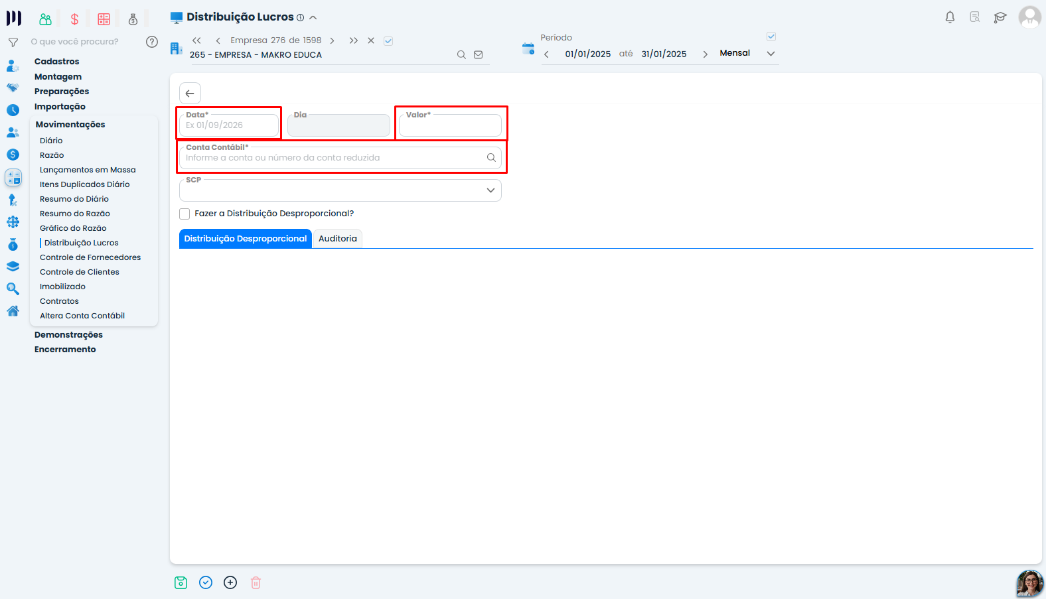This screenshot has width=1046, height=599.
Task: Click the envelope icon beside the company name
Action: 478,55
